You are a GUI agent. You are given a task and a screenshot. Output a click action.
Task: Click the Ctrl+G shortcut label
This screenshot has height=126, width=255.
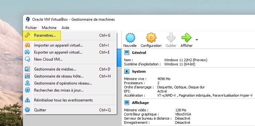pyautogui.click(x=105, y=35)
